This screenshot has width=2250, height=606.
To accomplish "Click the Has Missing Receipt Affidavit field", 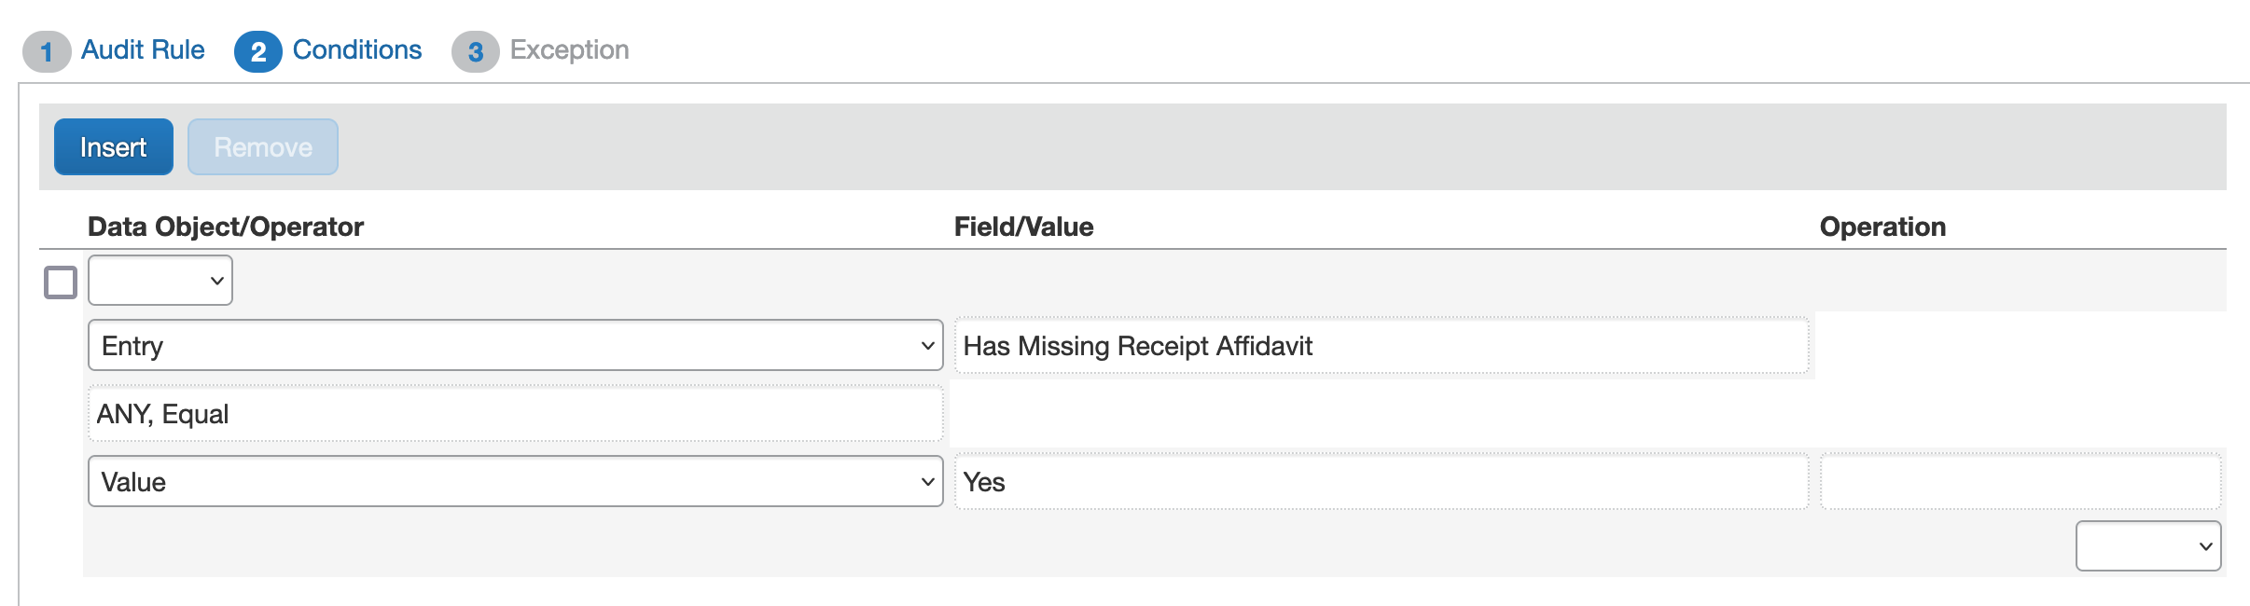I will [x=1381, y=346].
